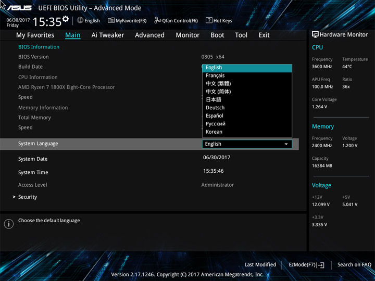Click memory Capacity 16384 MB value

pyautogui.click(x=322, y=166)
